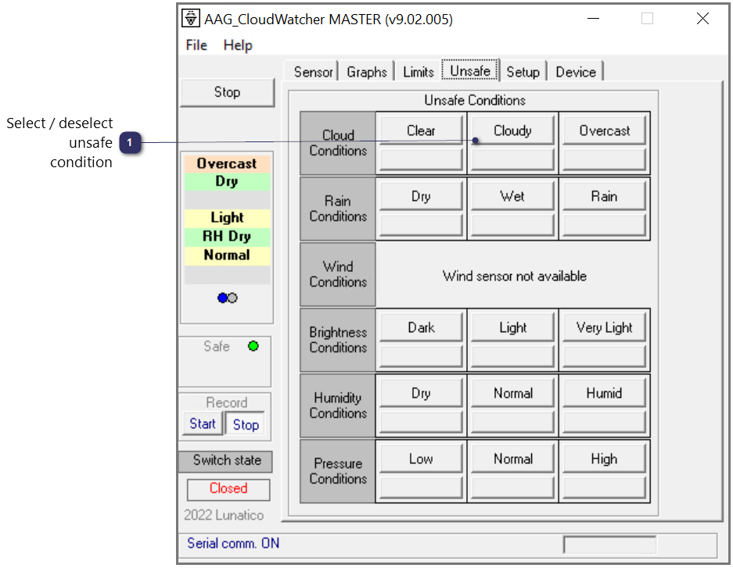This screenshot has height=568, width=733.
Task: Click the Switch state button
Action: click(227, 461)
